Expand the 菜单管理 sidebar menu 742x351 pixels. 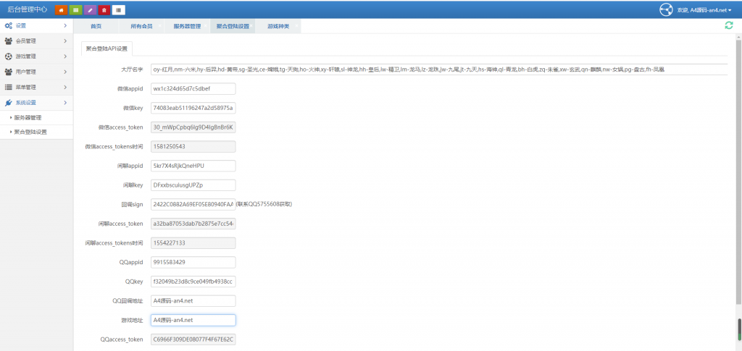[36, 87]
